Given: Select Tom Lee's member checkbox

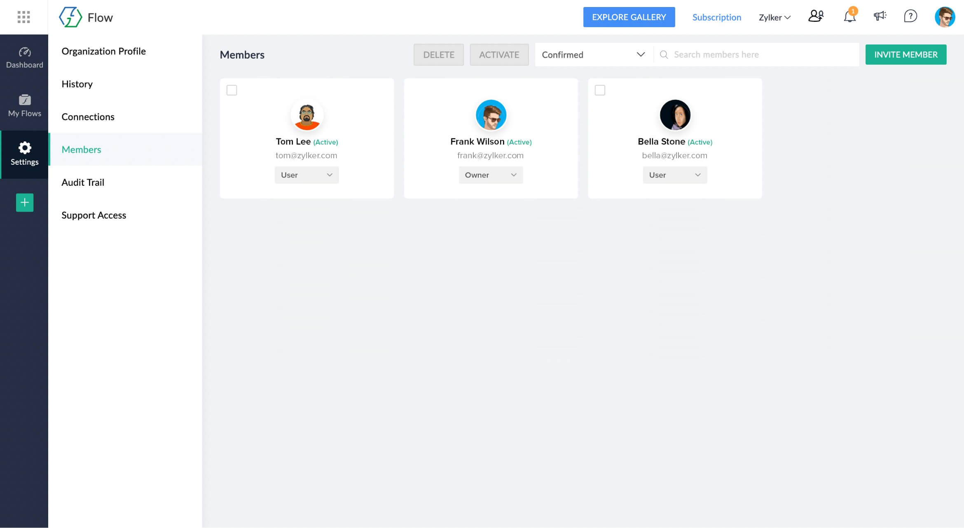Looking at the screenshot, I should pyautogui.click(x=232, y=90).
